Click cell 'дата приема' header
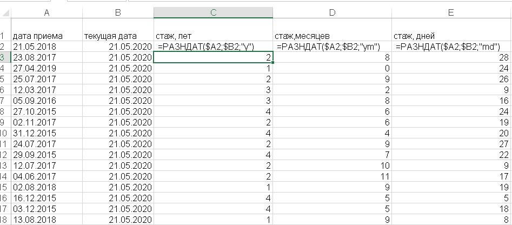This screenshot has height=225, width=512. [x=46, y=30]
